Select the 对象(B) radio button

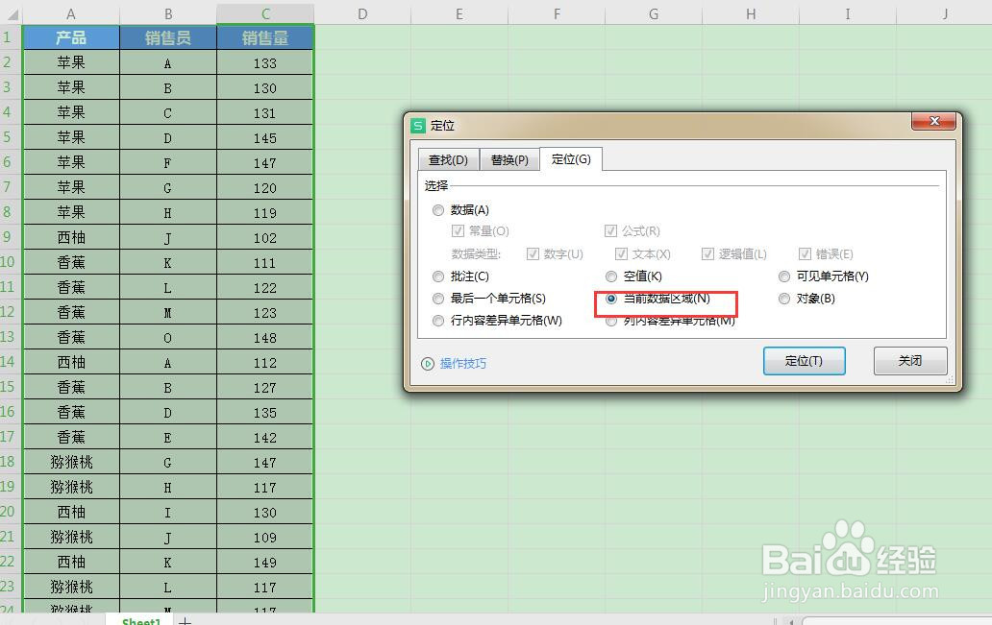click(784, 299)
